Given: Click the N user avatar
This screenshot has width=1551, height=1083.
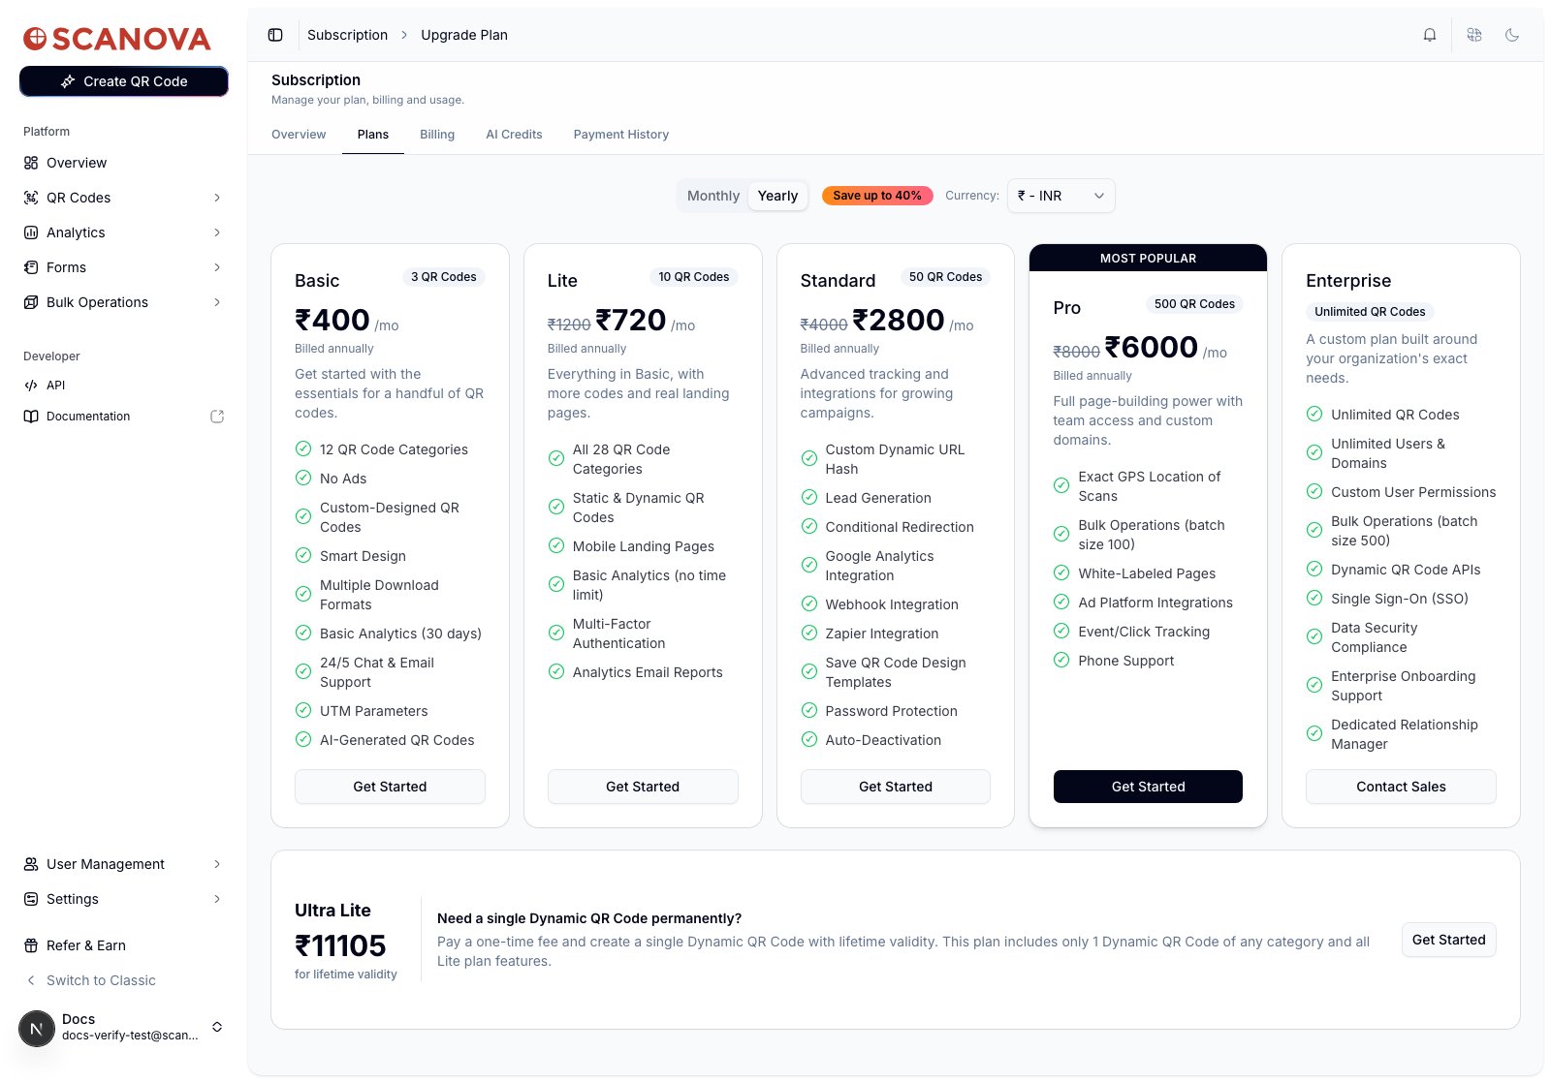Looking at the screenshot, I should [37, 1028].
